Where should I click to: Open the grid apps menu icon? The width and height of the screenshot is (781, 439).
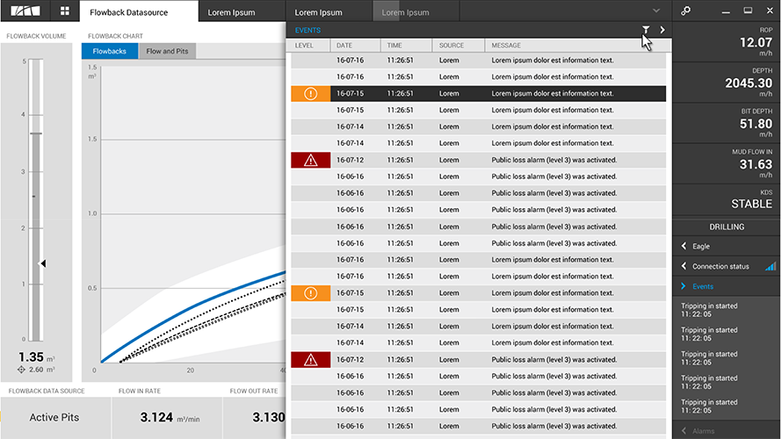click(64, 11)
